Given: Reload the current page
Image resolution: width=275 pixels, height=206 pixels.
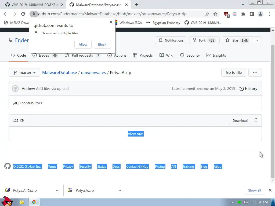Looking at the screenshot, I should 23,14.
